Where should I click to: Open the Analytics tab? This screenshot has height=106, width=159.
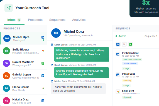click(79, 20)
